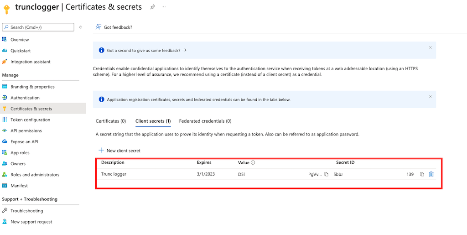Collapse the sidebar with double chevron

(x=80, y=27)
